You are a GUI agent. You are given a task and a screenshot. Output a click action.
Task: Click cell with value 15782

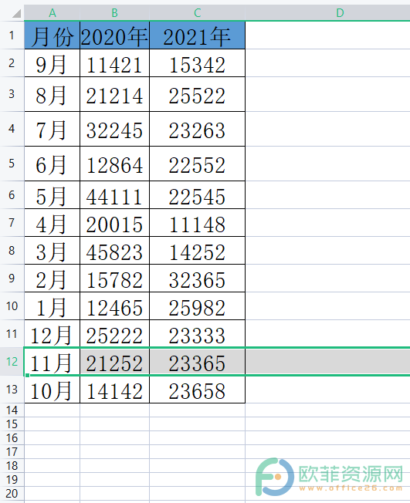point(114,279)
